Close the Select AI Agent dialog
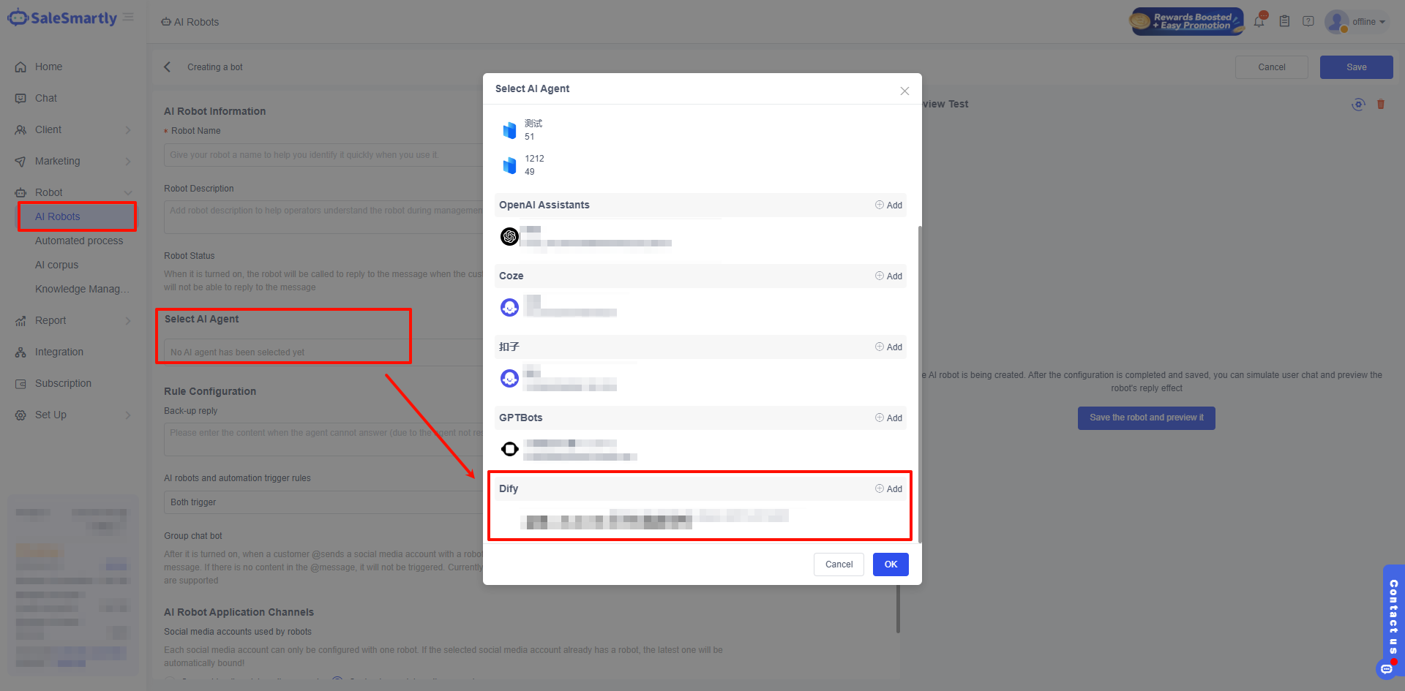The image size is (1405, 691). click(904, 91)
